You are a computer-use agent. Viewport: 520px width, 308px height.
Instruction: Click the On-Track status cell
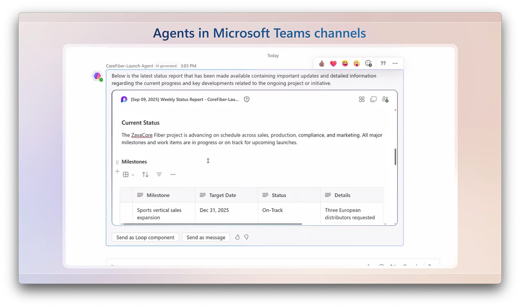pos(289,213)
